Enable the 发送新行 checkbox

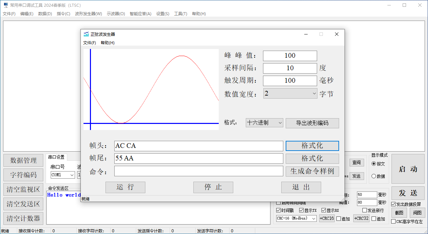tap(364, 210)
